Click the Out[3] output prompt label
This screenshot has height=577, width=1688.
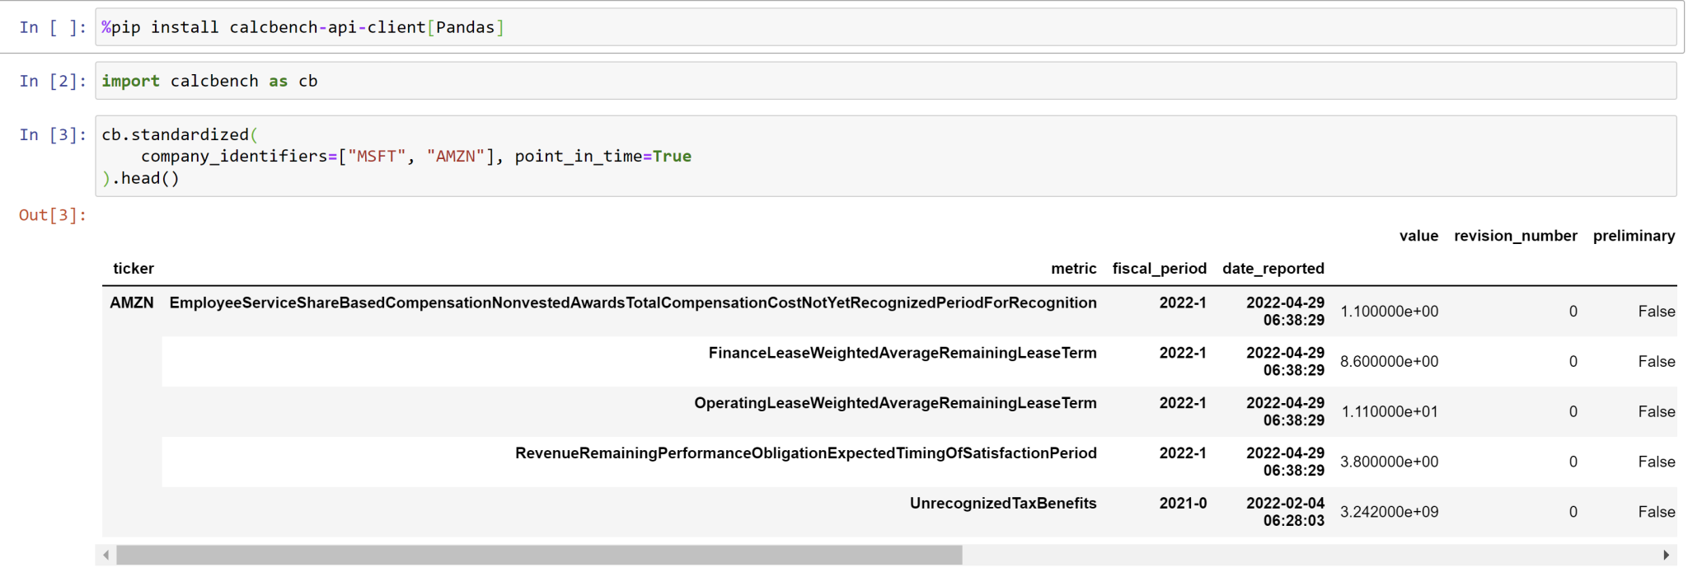click(53, 215)
